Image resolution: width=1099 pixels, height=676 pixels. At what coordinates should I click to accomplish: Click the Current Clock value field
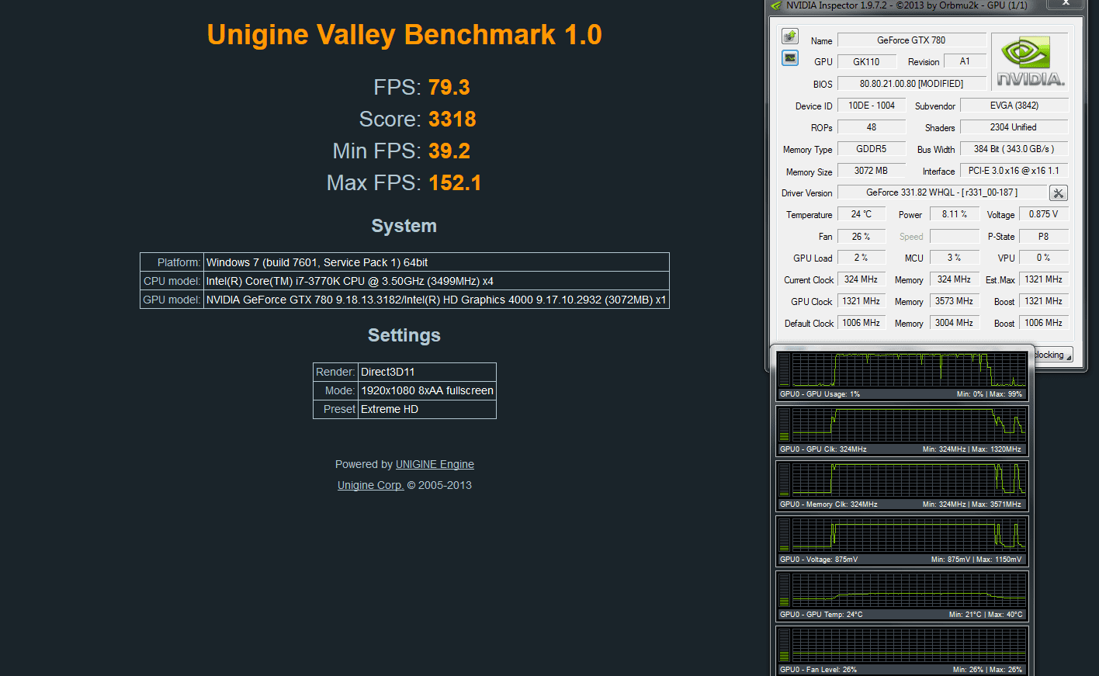[862, 279]
